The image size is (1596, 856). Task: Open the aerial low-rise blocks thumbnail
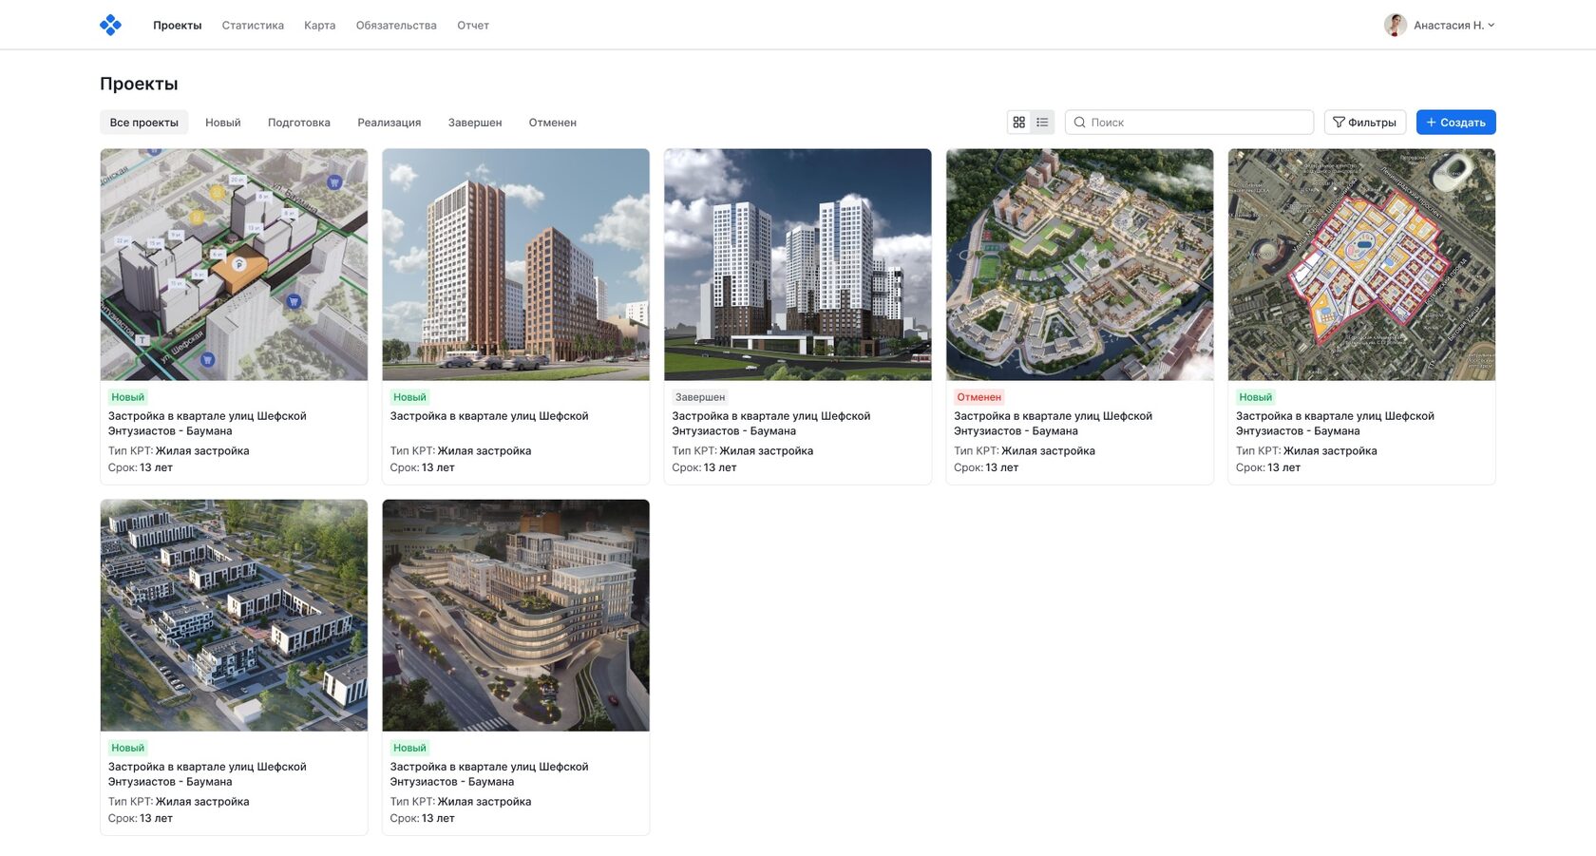pos(234,616)
